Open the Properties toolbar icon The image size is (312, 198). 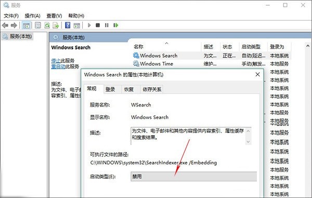[38, 25]
